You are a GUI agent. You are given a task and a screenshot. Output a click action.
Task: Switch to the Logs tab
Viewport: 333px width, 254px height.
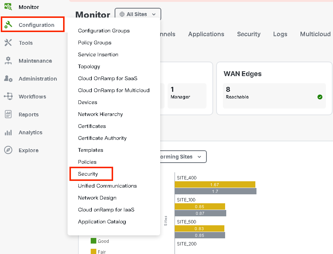(280, 34)
